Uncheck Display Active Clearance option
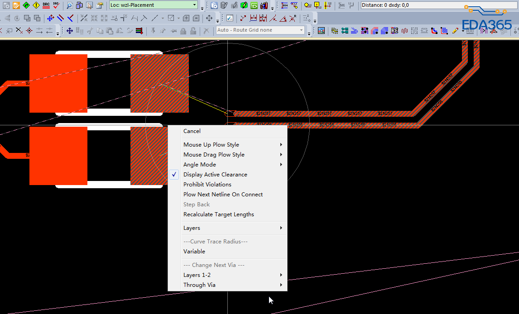The width and height of the screenshot is (519, 314). pos(215,175)
